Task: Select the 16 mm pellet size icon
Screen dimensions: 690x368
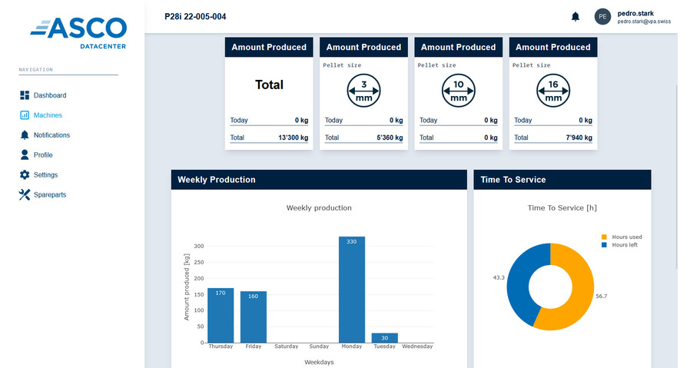Action: [553, 92]
